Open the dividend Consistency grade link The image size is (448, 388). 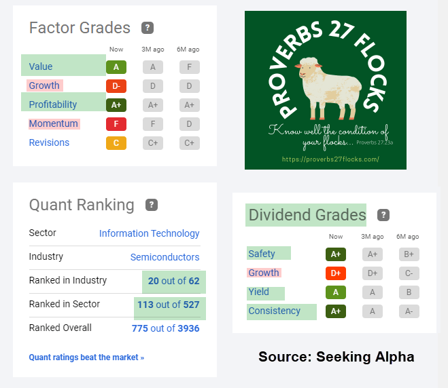274,311
